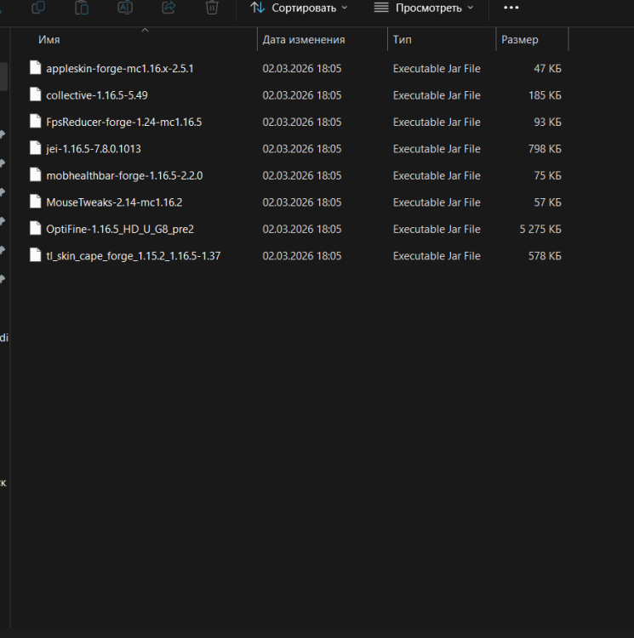Open the Сортировать sort dropdown
The width and height of the screenshot is (634, 638).
pyautogui.click(x=299, y=8)
